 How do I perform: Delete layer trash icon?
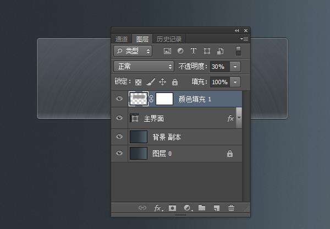point(231,208)
